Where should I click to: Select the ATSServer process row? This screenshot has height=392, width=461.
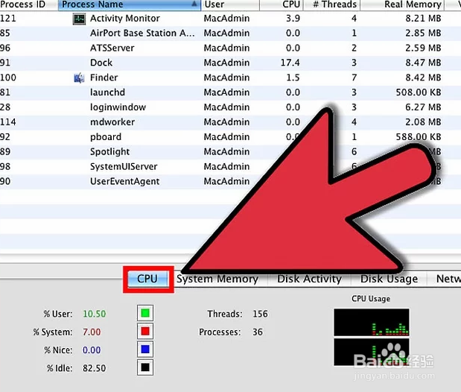(x=231, y=48)
